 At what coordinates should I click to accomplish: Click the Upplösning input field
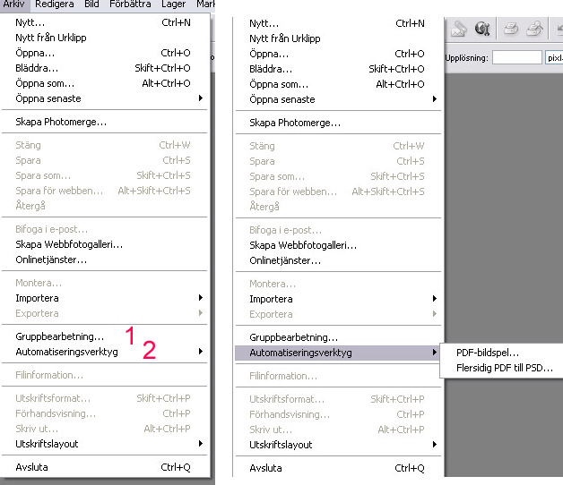click(516, 57)
